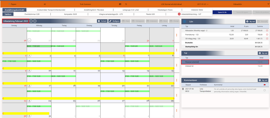Click the Spara & Lås button

(x=222, y=12)
